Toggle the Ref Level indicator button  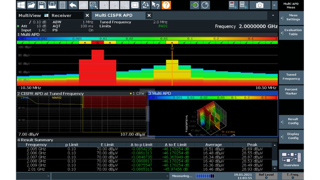click(x=266, y=176)
